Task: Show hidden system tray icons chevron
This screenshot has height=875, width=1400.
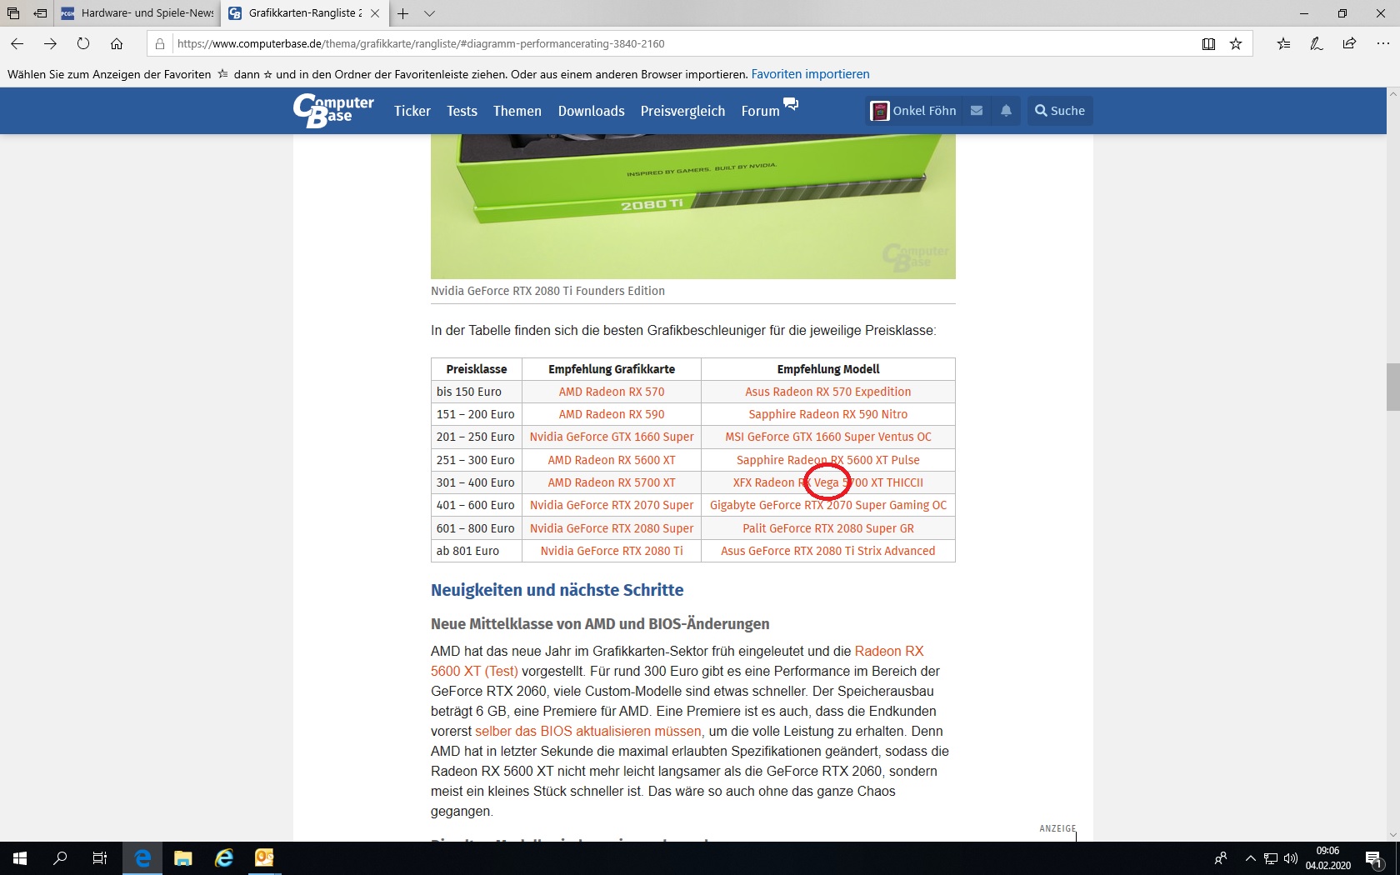Action: click(1250, 858)
